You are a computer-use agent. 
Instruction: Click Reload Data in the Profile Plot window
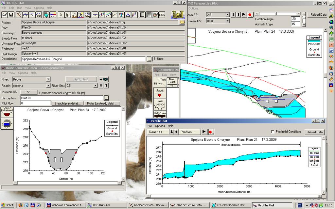[314, 132]
